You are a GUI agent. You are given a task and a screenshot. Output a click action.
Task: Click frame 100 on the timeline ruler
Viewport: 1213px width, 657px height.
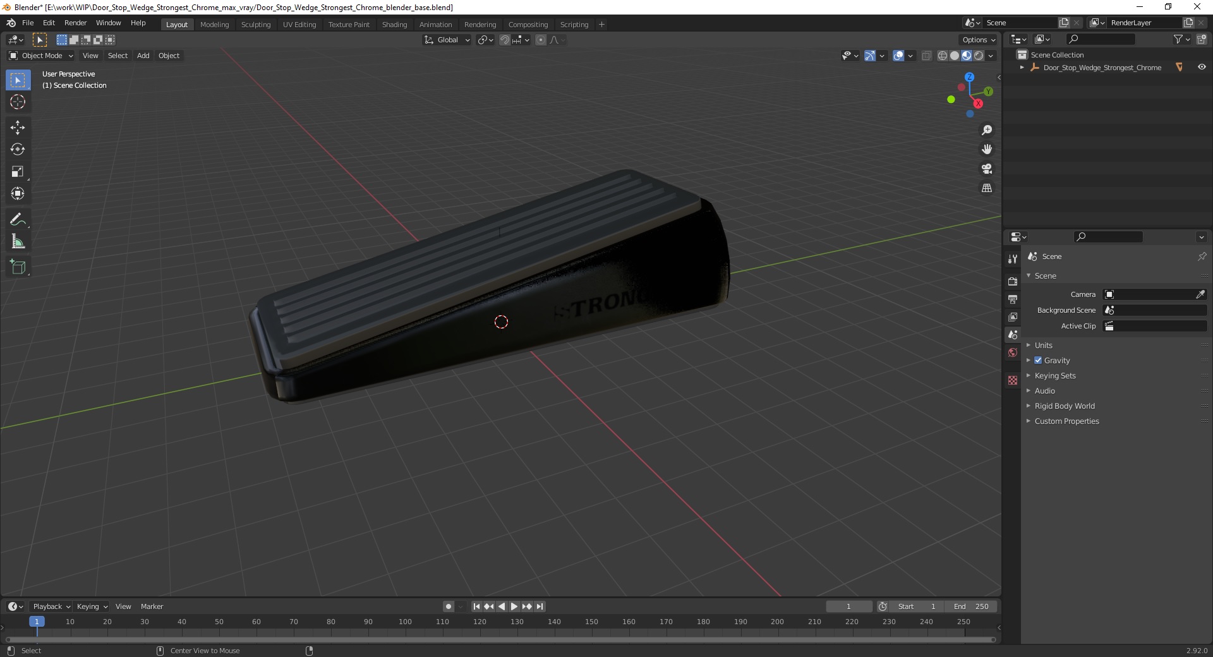click(x=405, y=622)
